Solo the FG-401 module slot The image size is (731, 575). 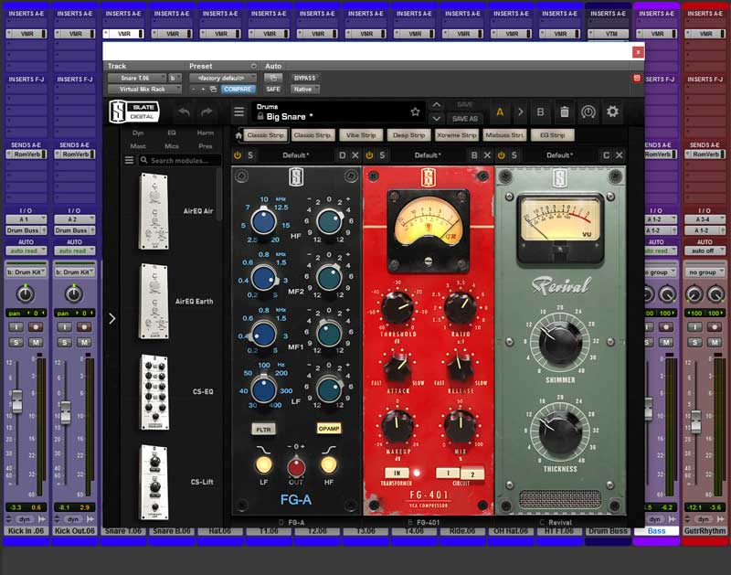point(382,155)
